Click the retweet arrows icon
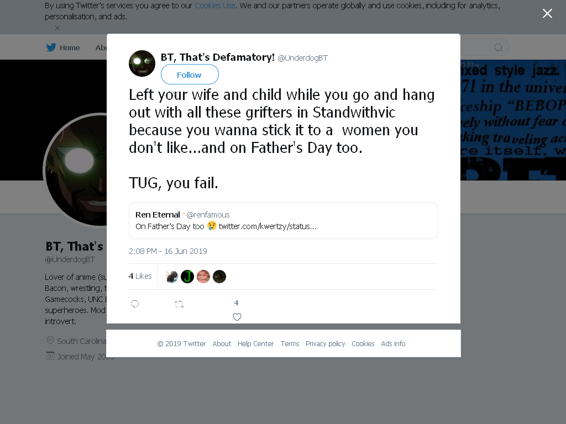Image resolution: width=566 pixels, height=424 pixels. tap(180, 304)
